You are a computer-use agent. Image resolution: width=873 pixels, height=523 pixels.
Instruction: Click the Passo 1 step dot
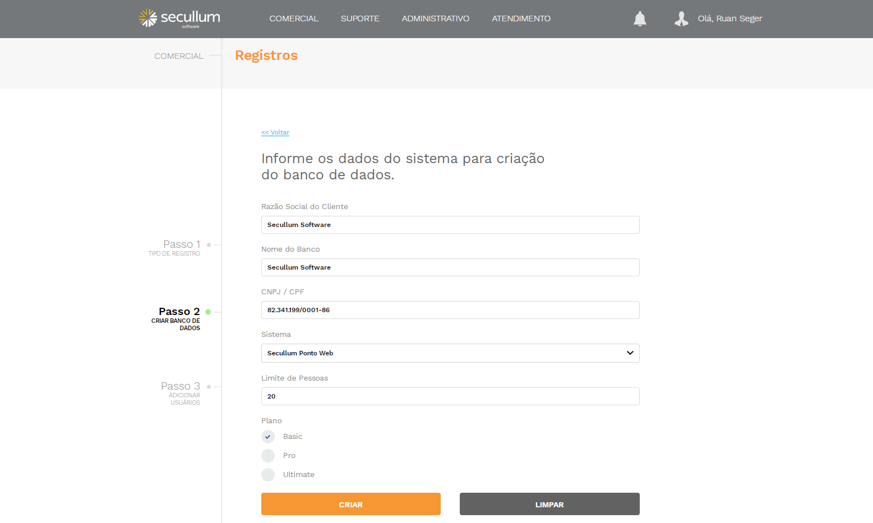[209, 245]
